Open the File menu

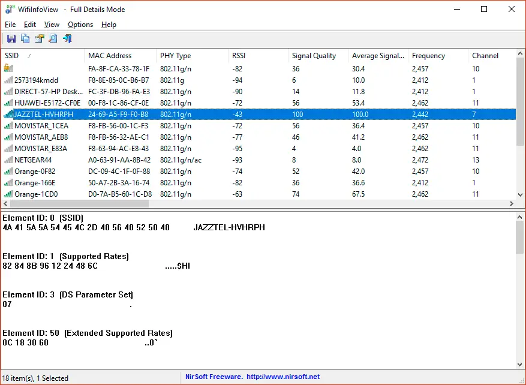pyautogui.click(x=10, y=25)
